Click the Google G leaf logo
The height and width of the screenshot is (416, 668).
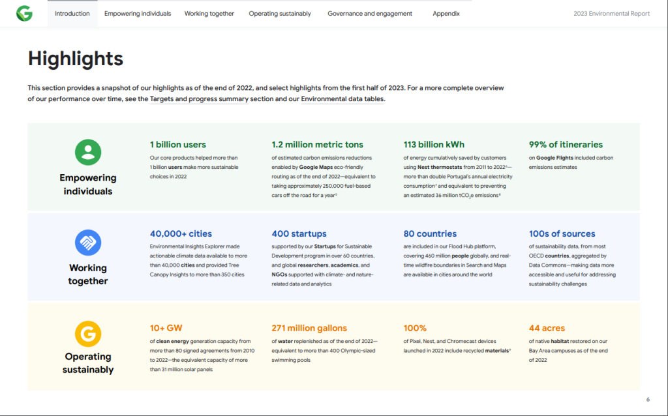click(x=24, y=14)
